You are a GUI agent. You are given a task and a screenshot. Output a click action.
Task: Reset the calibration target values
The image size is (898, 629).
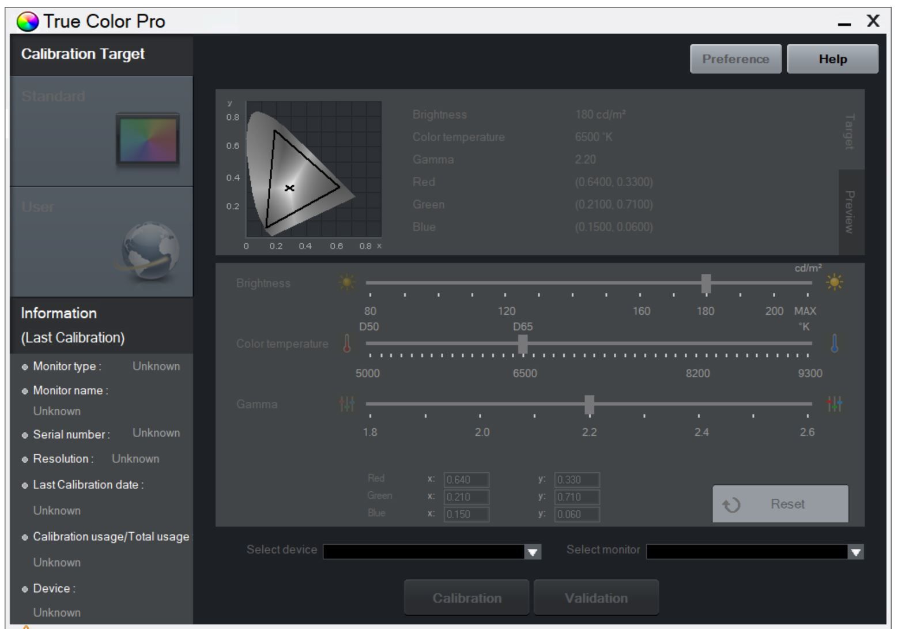pos(780,504)
